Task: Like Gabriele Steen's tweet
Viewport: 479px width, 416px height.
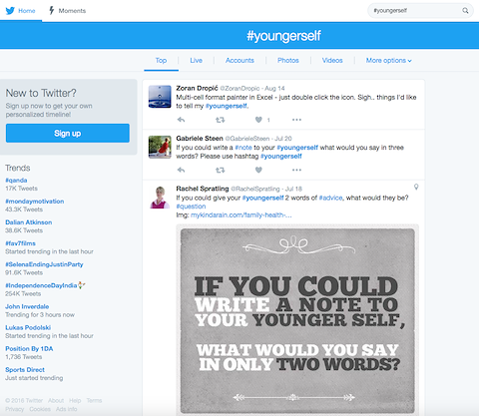Action: [258, 170]
